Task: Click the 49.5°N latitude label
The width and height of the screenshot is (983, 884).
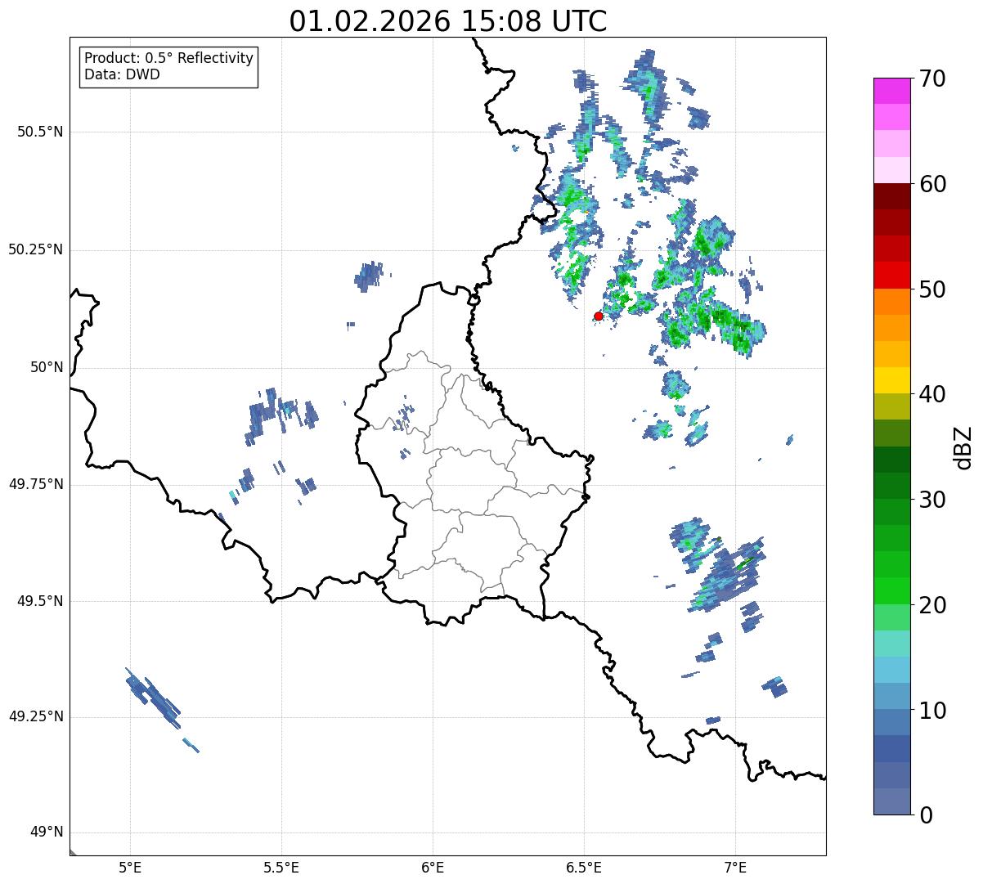Action: (40, 601)
